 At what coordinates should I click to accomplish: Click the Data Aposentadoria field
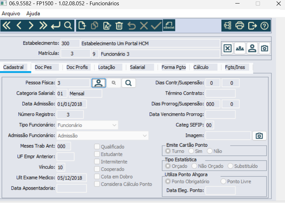pyautogui.click(x=72, y=188)
